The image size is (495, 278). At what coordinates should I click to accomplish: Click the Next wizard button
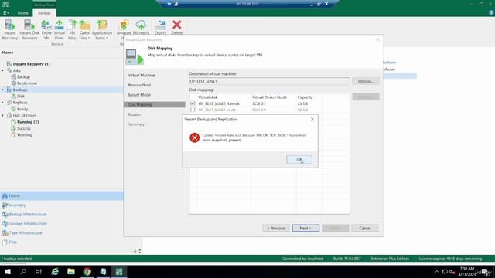pos(306,229)
